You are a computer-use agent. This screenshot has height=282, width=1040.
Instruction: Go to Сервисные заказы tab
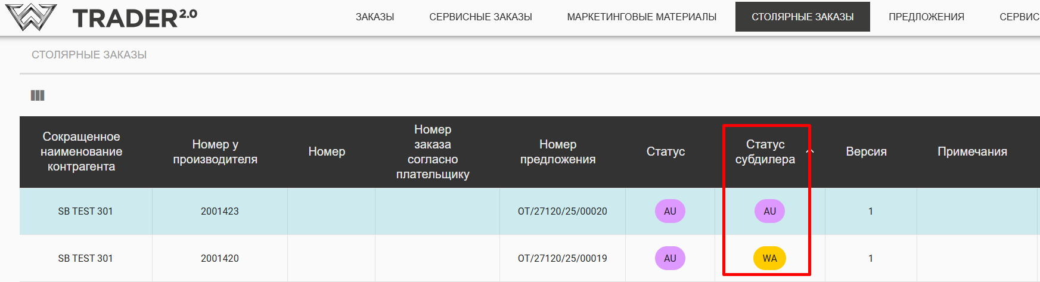[x=480, y=17]
